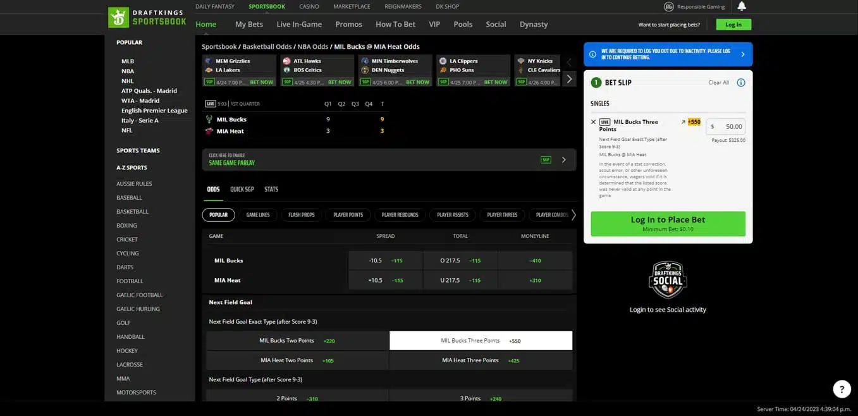Expand the inactivity banner chevron
The image size is (858, 416).
[x=742, y=54]
